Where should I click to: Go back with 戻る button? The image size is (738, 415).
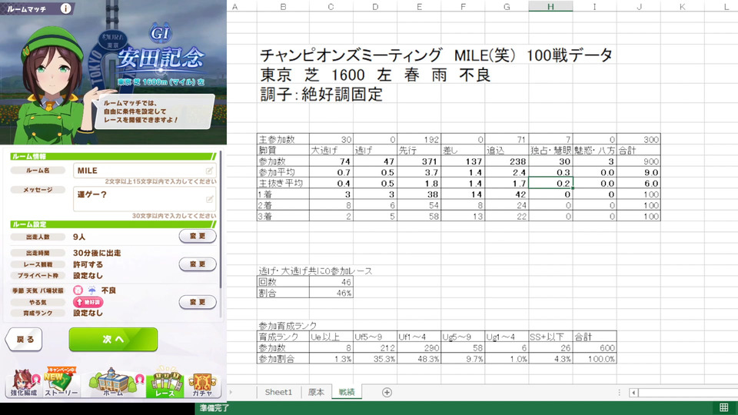(x=25, y=339)
